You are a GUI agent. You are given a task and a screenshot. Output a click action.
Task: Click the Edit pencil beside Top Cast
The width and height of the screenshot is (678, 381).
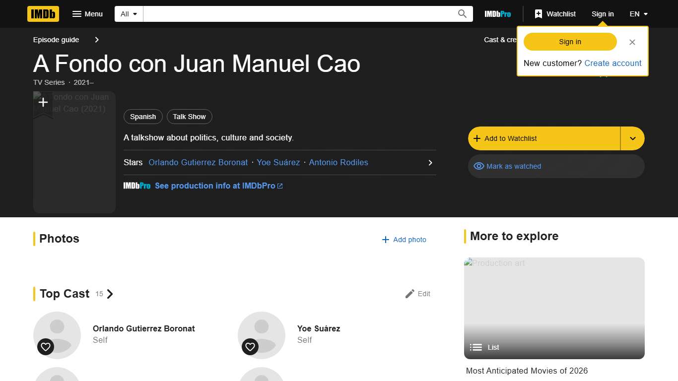(x=409, y=293)
